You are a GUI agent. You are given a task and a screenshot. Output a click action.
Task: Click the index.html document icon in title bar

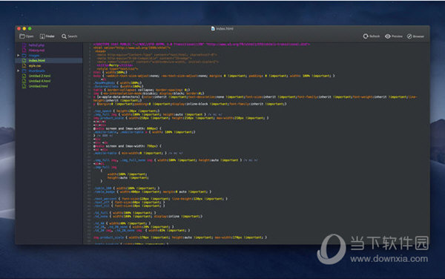pos(213,29)
